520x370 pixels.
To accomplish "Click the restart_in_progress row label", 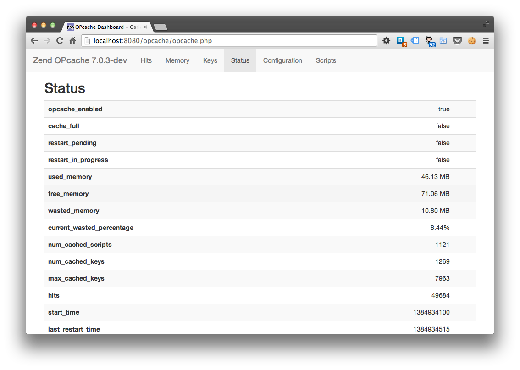I will point(78,160).
